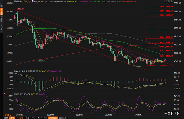
Task: Click the second chart tool icon at top right
Action: click(x=167, y=1)
